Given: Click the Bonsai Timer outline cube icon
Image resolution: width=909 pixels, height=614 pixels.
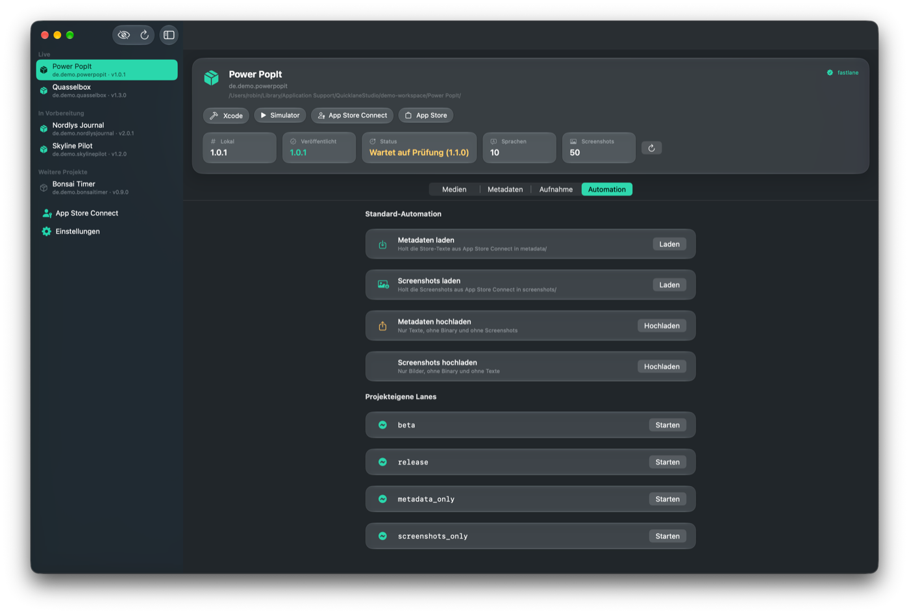Looking at the screenshot, I should (x=44, y=188).
